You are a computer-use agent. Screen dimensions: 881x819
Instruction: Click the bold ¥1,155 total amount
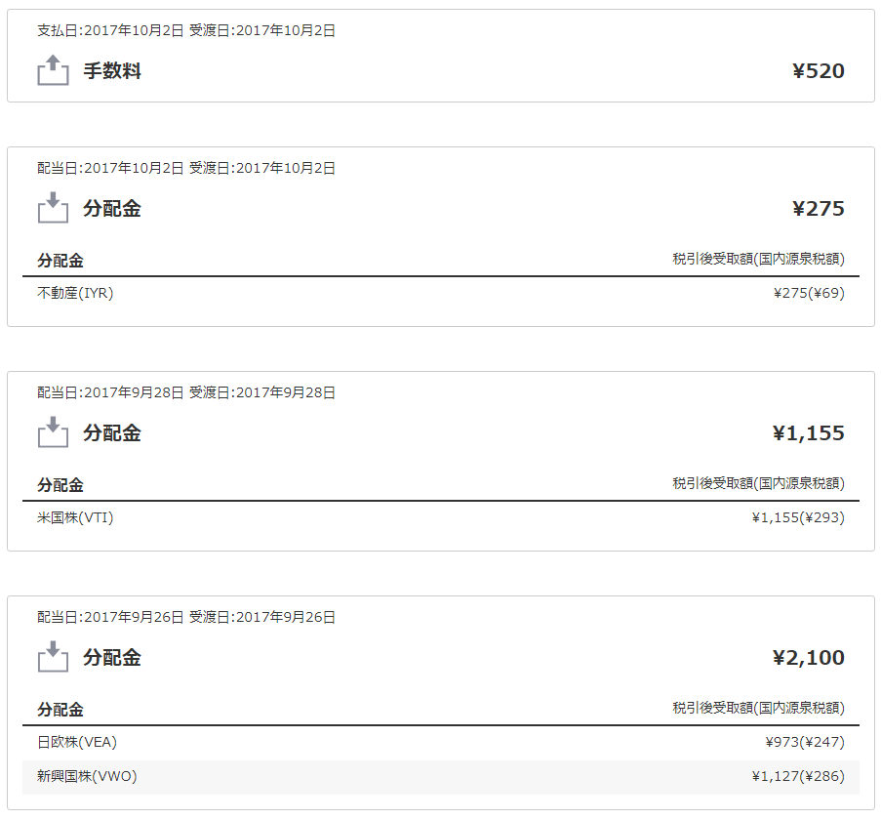[808, 433]
